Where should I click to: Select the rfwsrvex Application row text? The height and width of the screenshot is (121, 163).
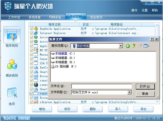pyautogui.click(x=55, y=102)
